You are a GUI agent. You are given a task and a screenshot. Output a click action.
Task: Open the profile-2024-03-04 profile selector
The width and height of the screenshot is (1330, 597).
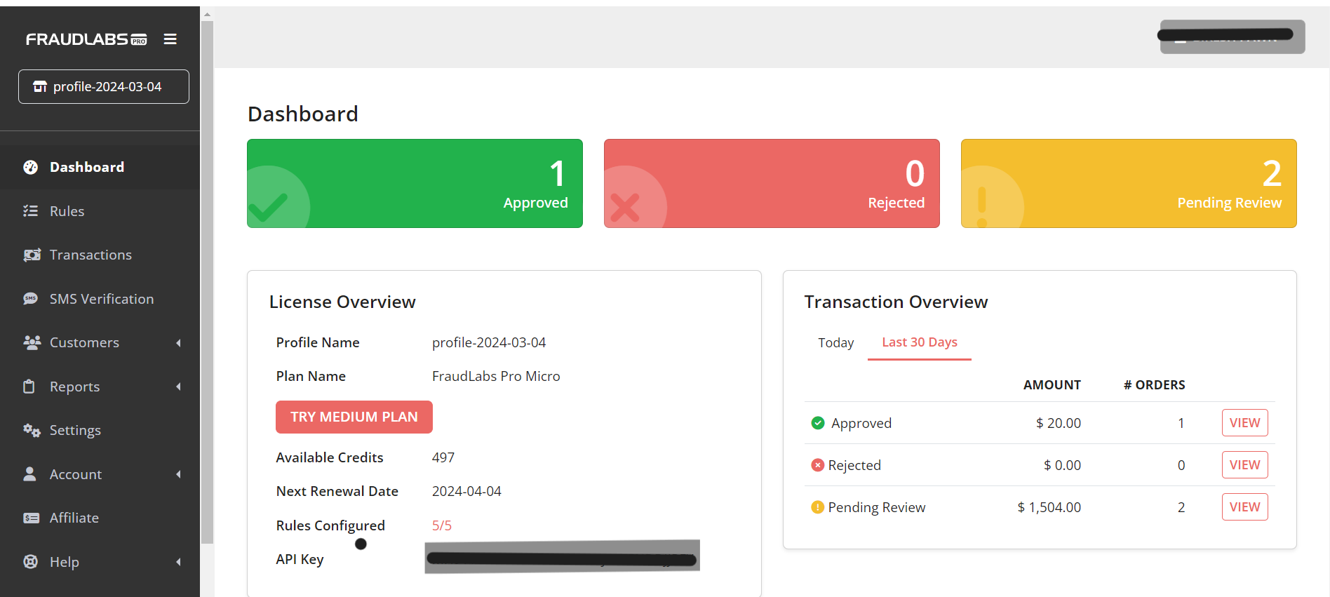(104, 86)
